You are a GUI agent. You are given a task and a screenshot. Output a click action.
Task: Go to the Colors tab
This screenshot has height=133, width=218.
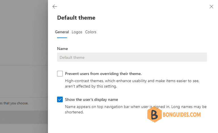91,32
